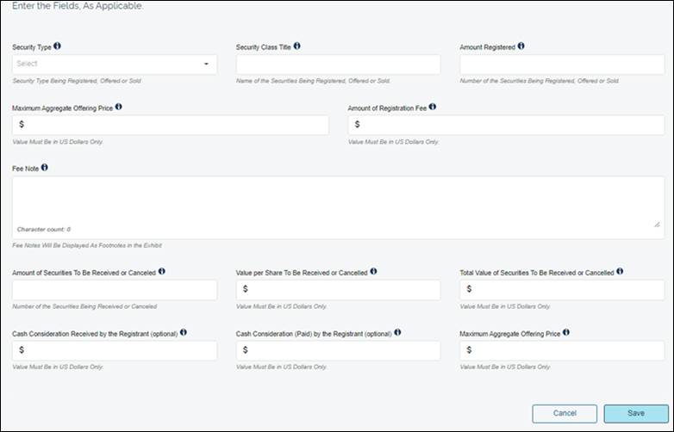Image resolution: width=674 pixels, height=432 pixels.
Task: Click the Fee Note info icon
Action: (x=45, y=168)
